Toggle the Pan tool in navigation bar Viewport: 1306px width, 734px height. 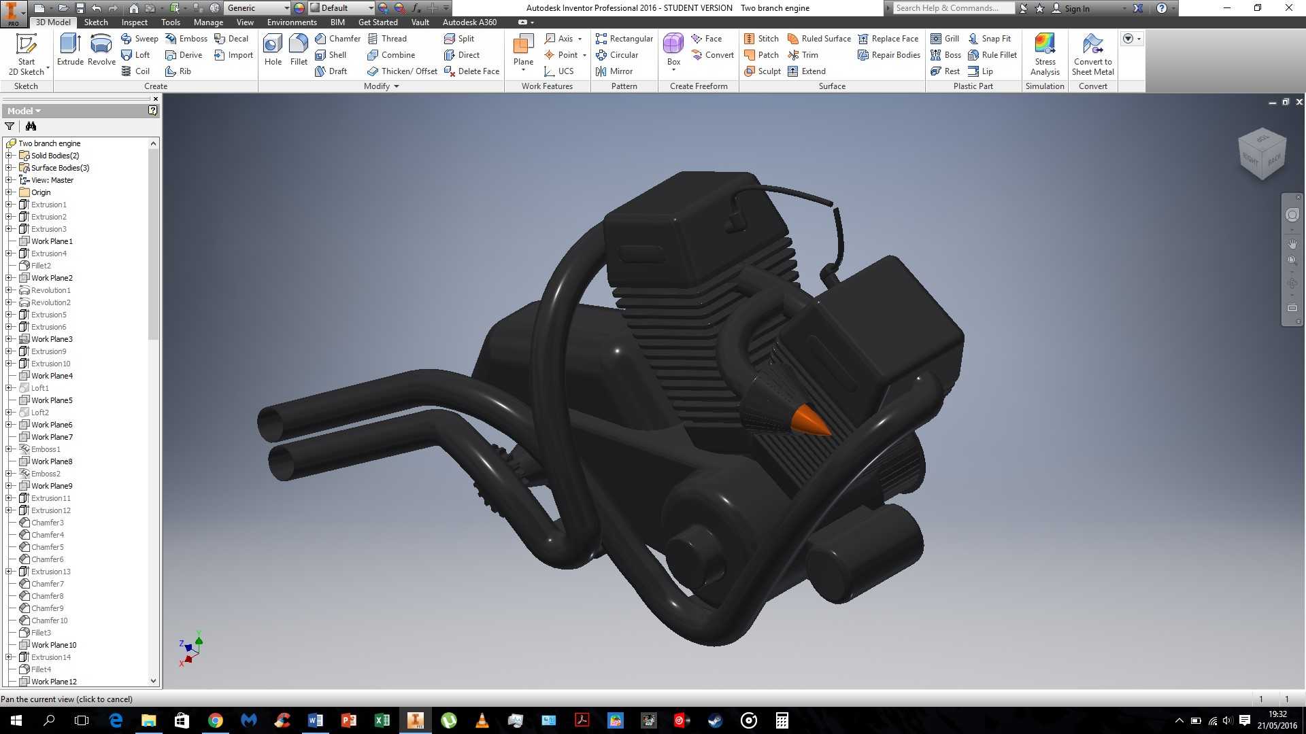[x=1292, y=243]
